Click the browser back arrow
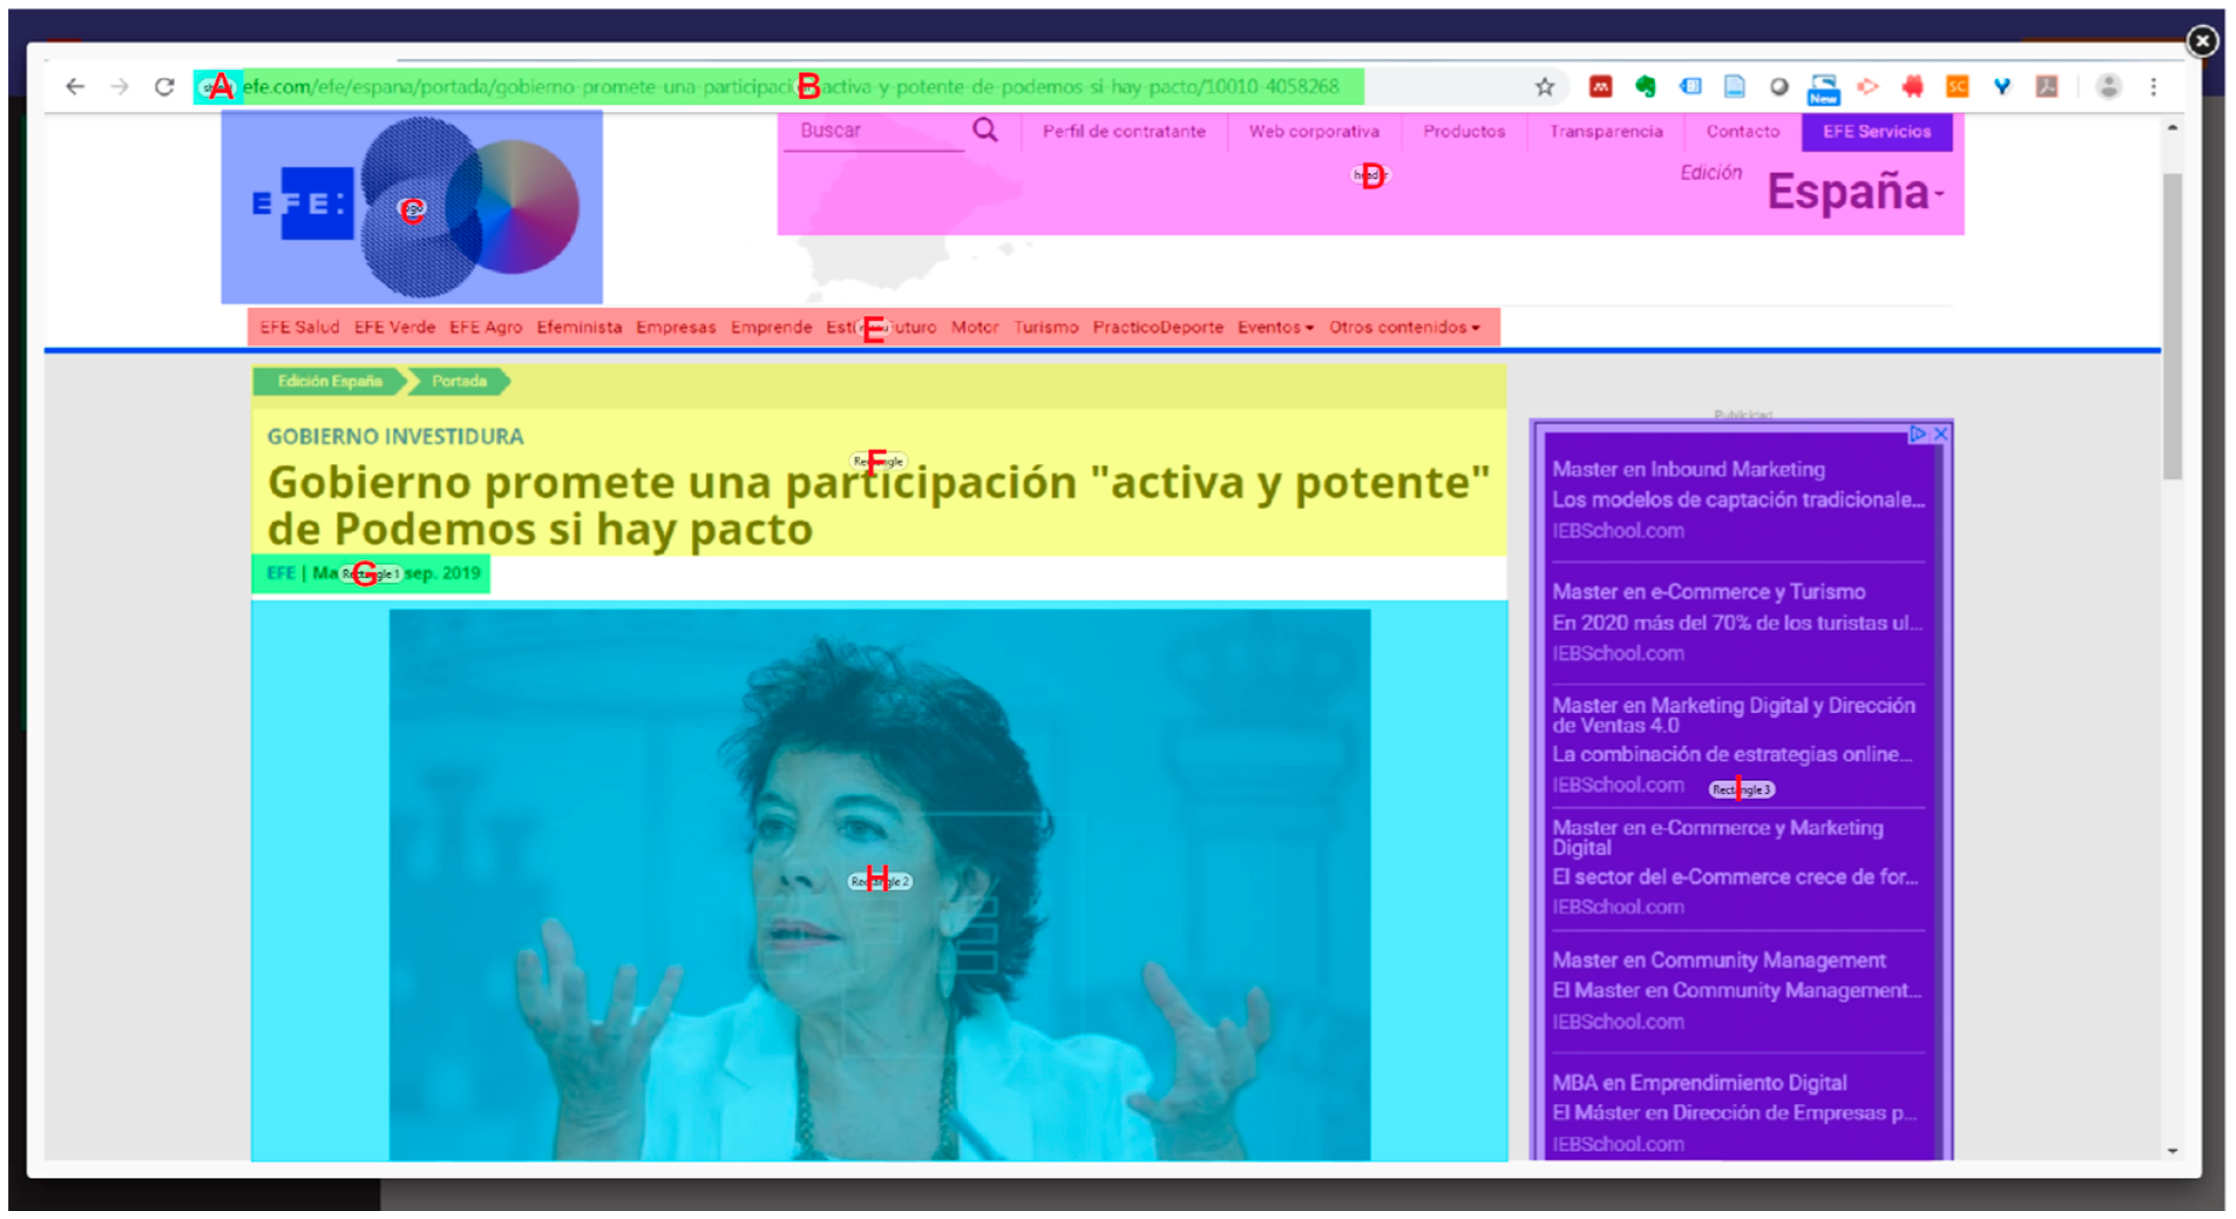The width and height of the screenshot is (2236, 1219). pyautogui.click(x=76, y=87)
